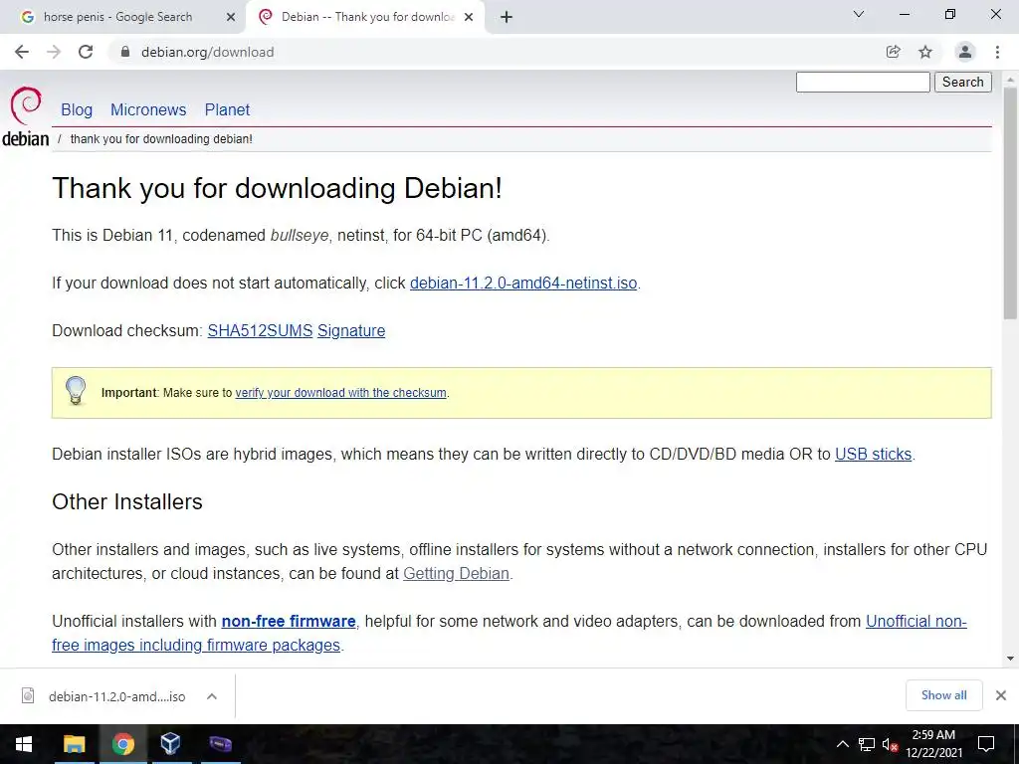This screenshot has width=1019, height=764.
Task: Open the SHA512SUMS checksum link
Action: 260,330
